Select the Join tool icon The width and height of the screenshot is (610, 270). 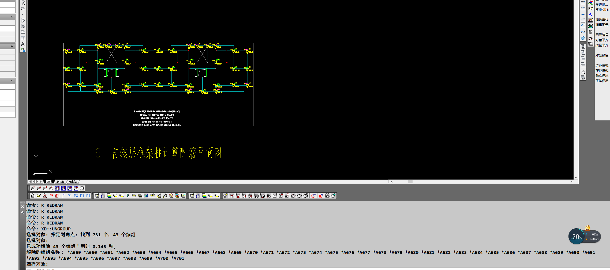point(583,14)
